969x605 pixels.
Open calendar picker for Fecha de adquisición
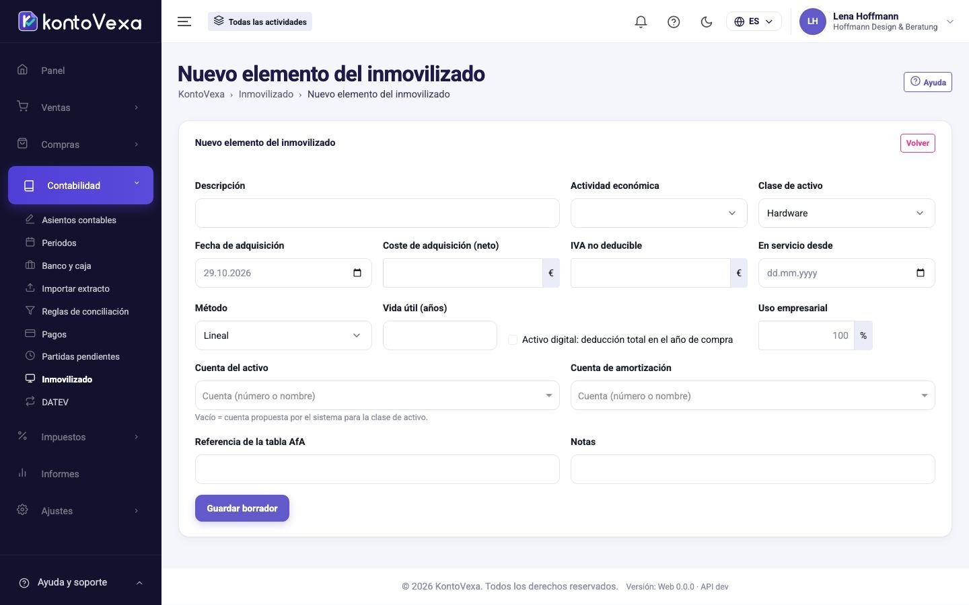point(357,273)
